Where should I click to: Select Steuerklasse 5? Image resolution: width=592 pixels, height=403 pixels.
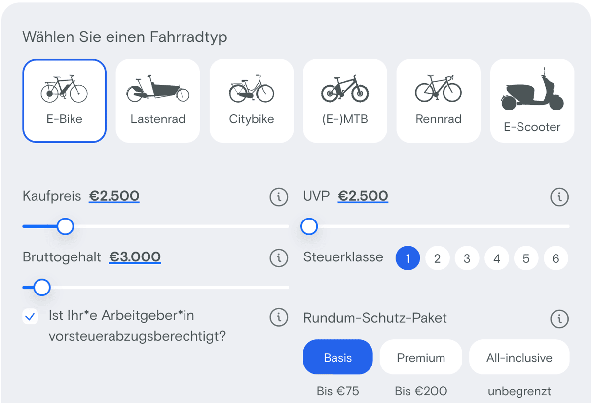pyautogui.click(x=526, y=258)
